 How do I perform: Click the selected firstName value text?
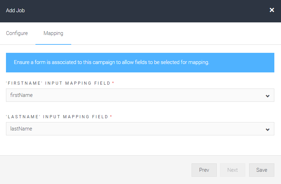click(21, 95)
